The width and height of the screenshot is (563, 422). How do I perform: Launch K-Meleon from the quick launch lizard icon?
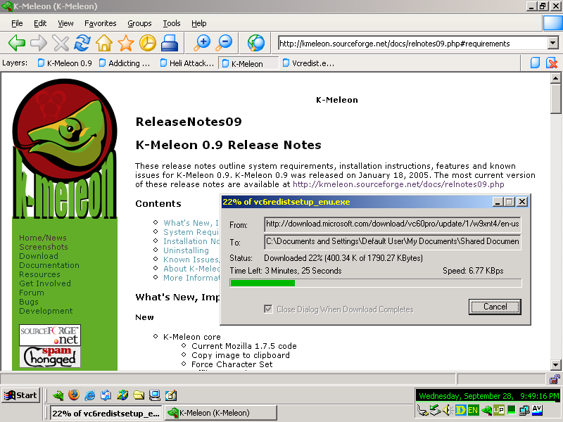58,395
